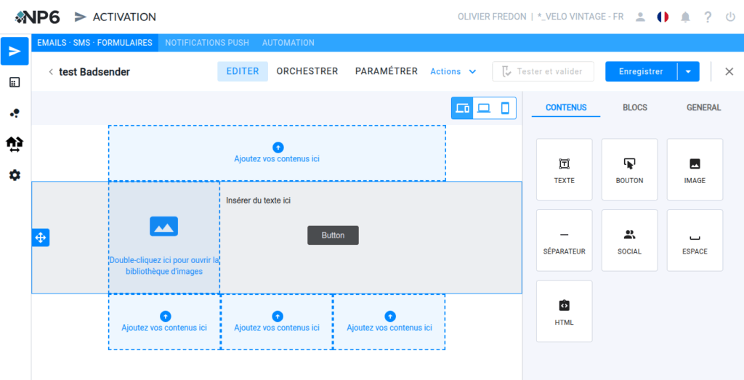The image size is (744, 380).
Task: Switch to desktop laptop preview
Action: (x=484, y=108)
